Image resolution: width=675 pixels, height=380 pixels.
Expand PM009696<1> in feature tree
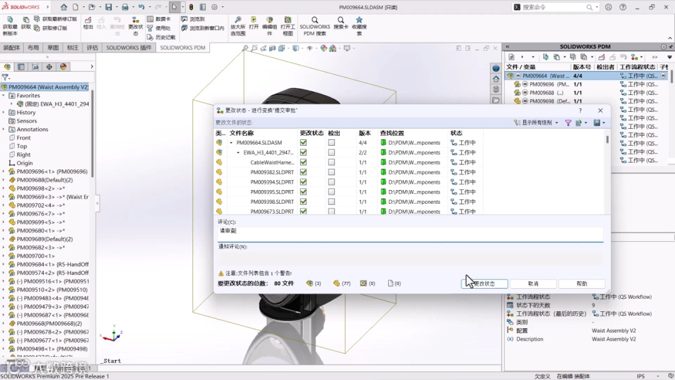click(4, 171)
